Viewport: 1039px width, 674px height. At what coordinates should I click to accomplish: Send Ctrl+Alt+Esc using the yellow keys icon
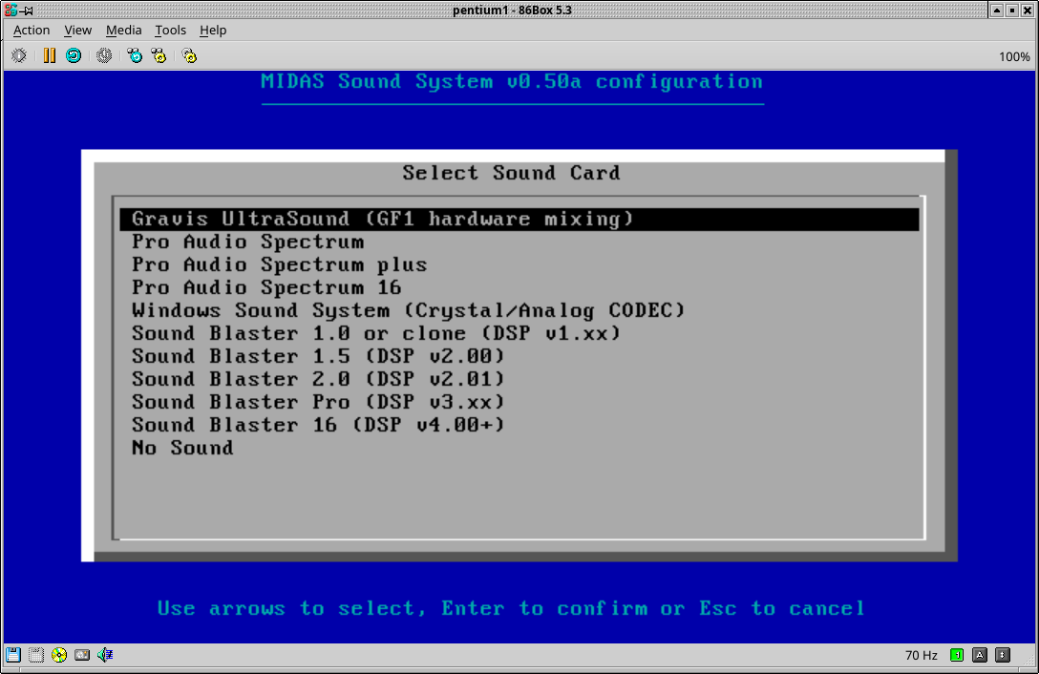(159, 55)
